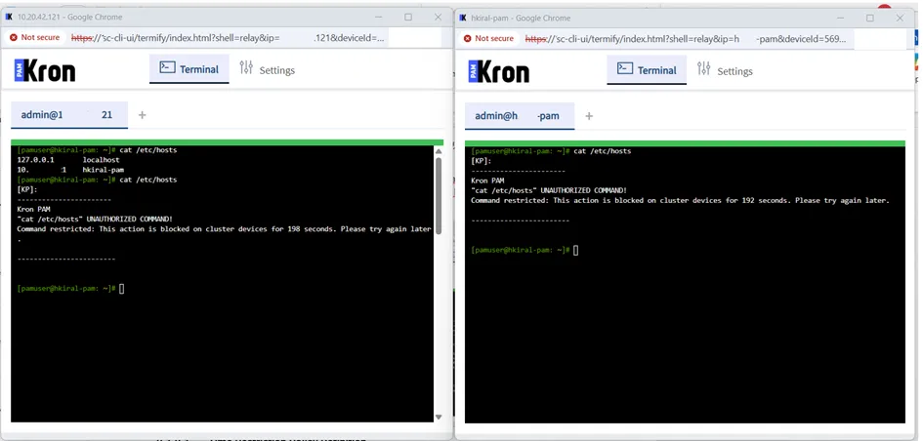Open Settings tab in right Kron window
The image size is (923, 441).
point(725,70)
